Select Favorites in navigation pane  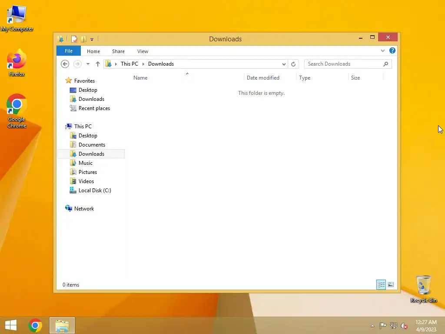click(x=84, y=80)
